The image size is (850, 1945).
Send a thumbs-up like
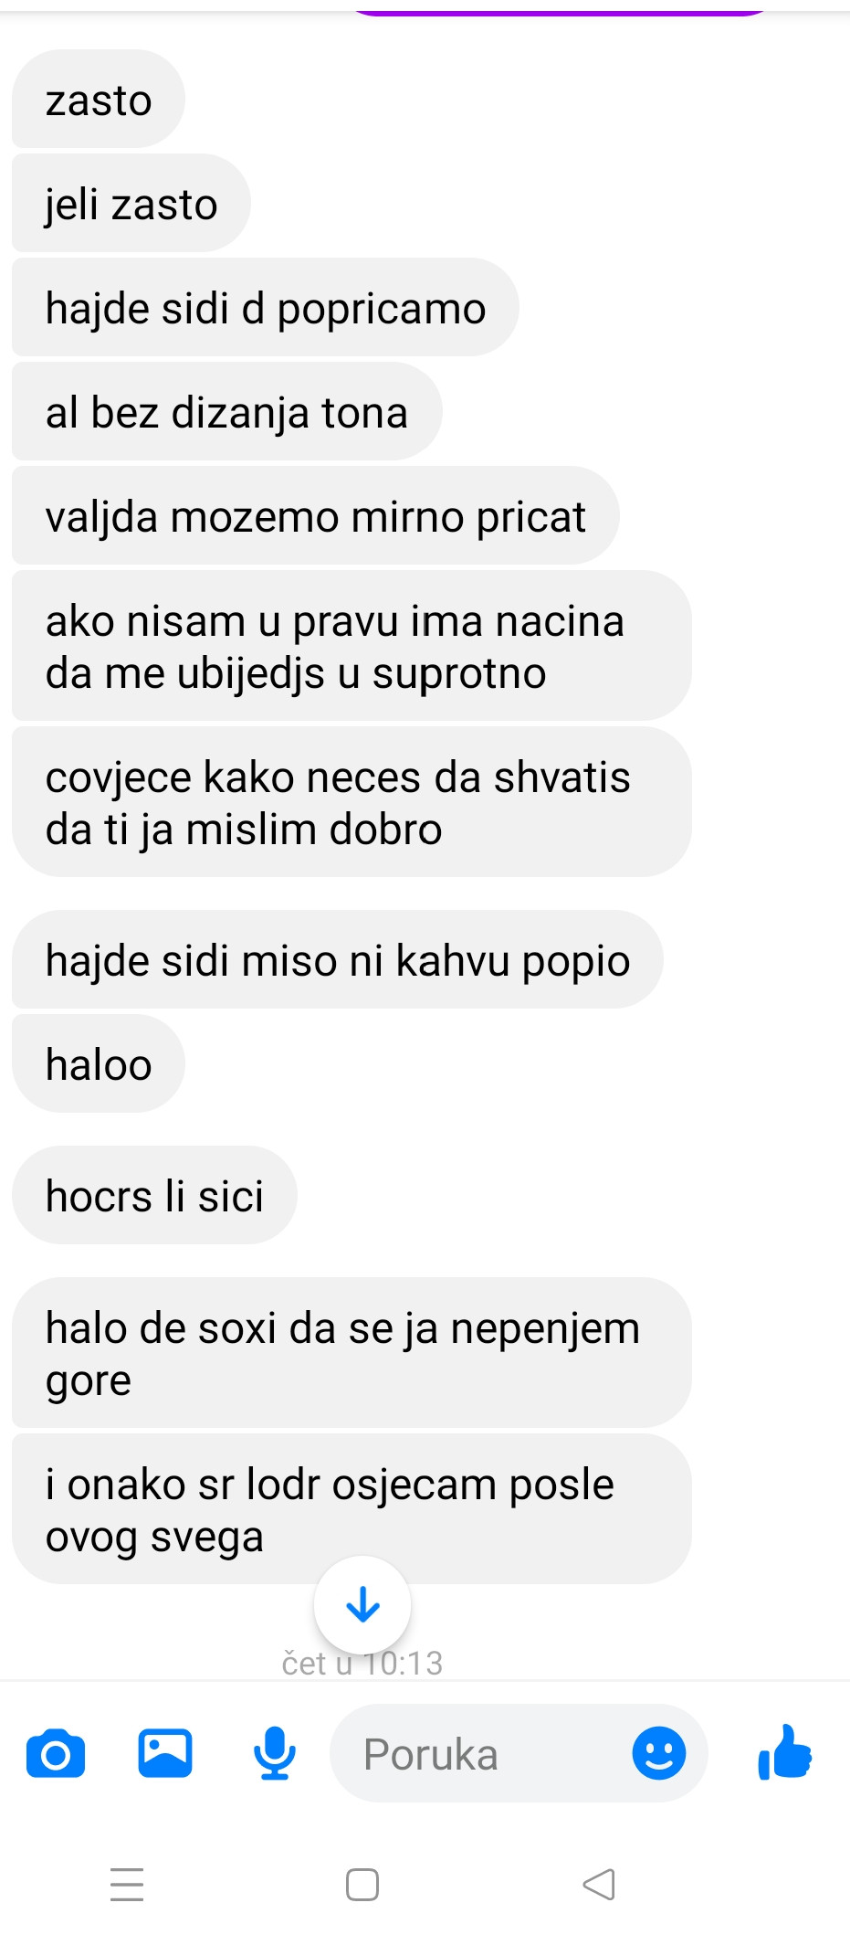click(785, 1752)
